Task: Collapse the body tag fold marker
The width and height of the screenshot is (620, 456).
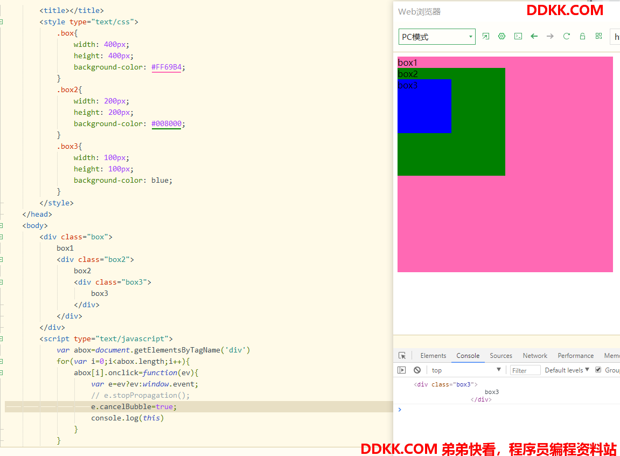Action: 2,225
